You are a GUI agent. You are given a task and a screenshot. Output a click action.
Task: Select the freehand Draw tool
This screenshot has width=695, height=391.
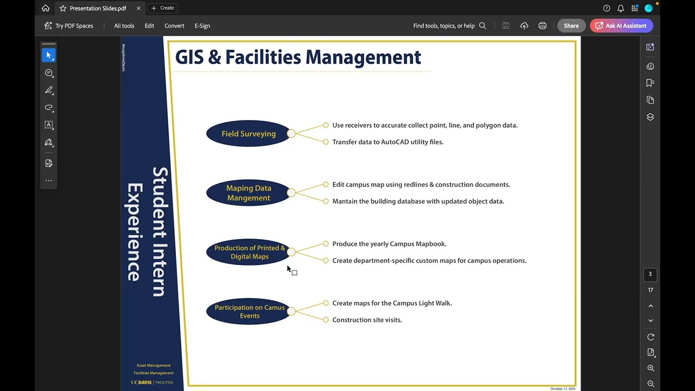[48, 108]
